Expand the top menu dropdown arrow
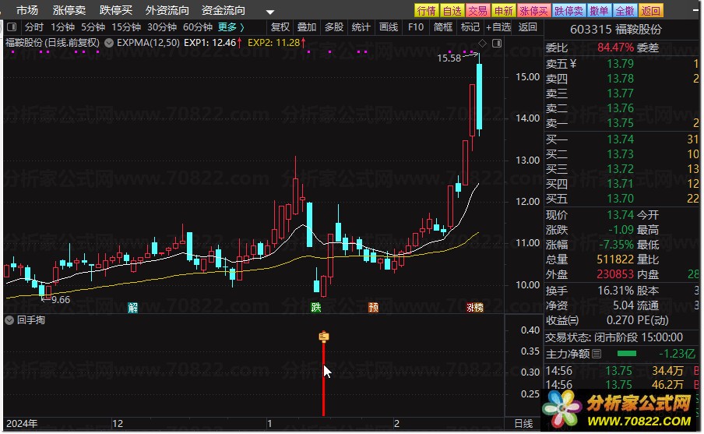 269,12
